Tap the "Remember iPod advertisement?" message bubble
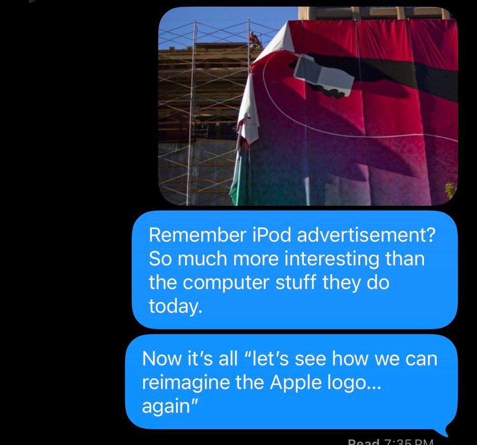 pos(294,270)
